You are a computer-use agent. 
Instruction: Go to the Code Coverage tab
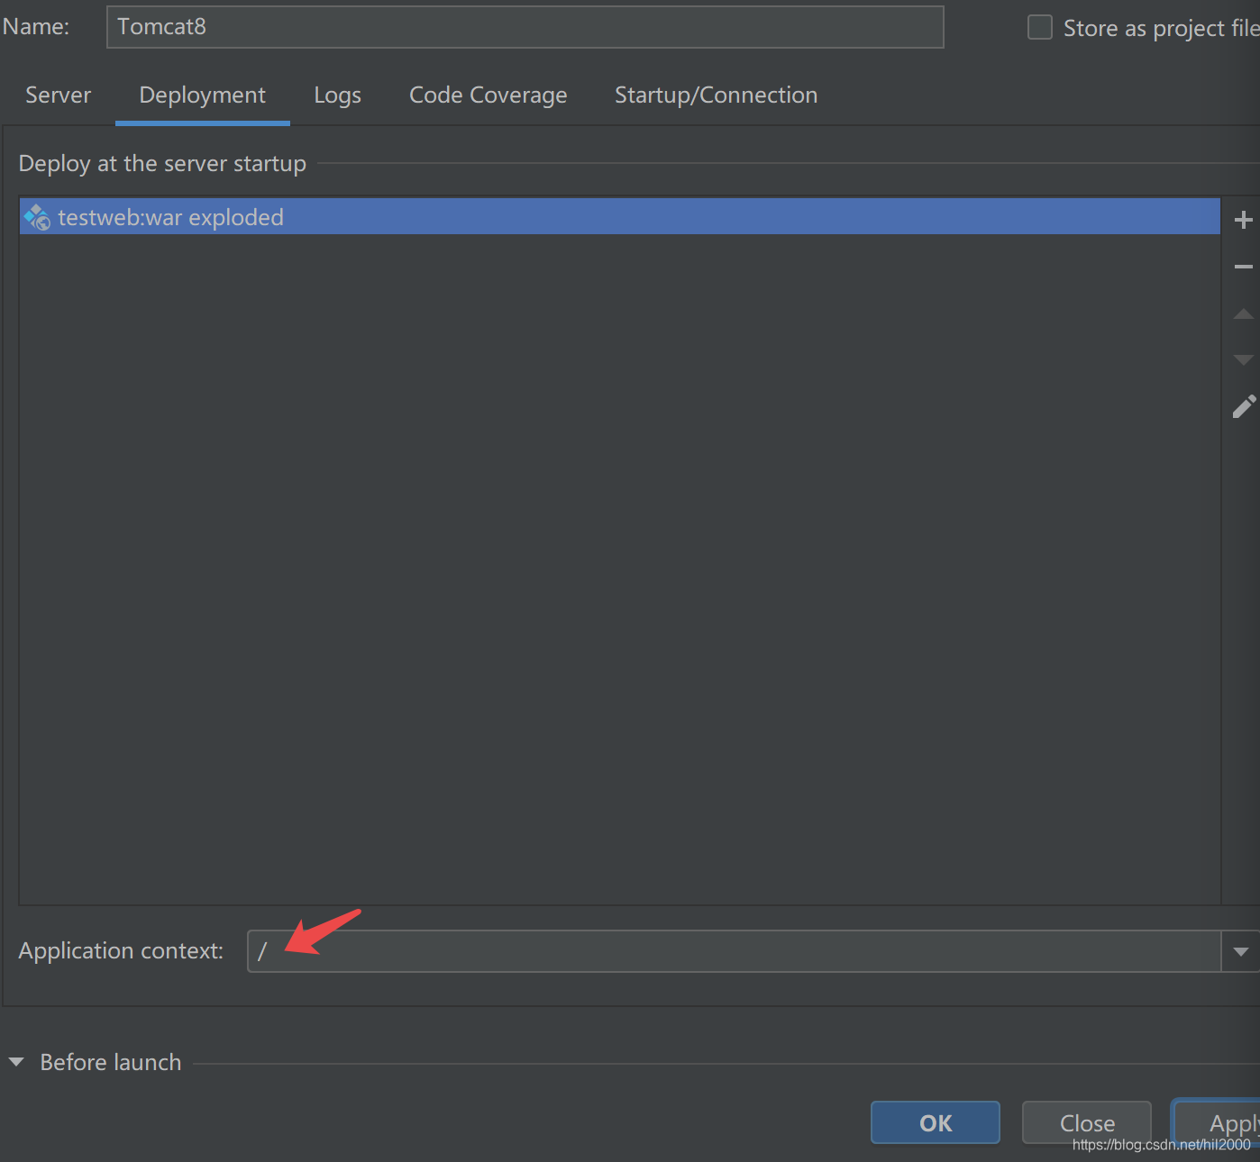point(488,95)
